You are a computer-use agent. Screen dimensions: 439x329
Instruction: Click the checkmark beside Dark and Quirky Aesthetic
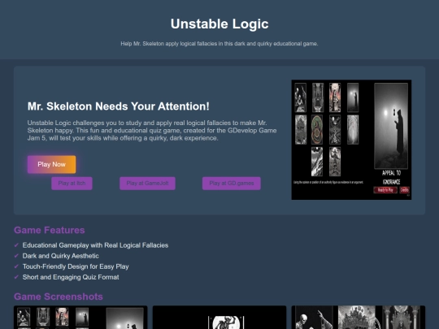click(x=16, y=256)
